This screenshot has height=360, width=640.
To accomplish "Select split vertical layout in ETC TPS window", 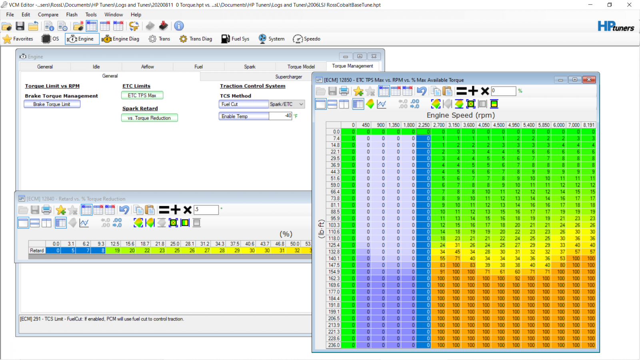I will (344, 104).
